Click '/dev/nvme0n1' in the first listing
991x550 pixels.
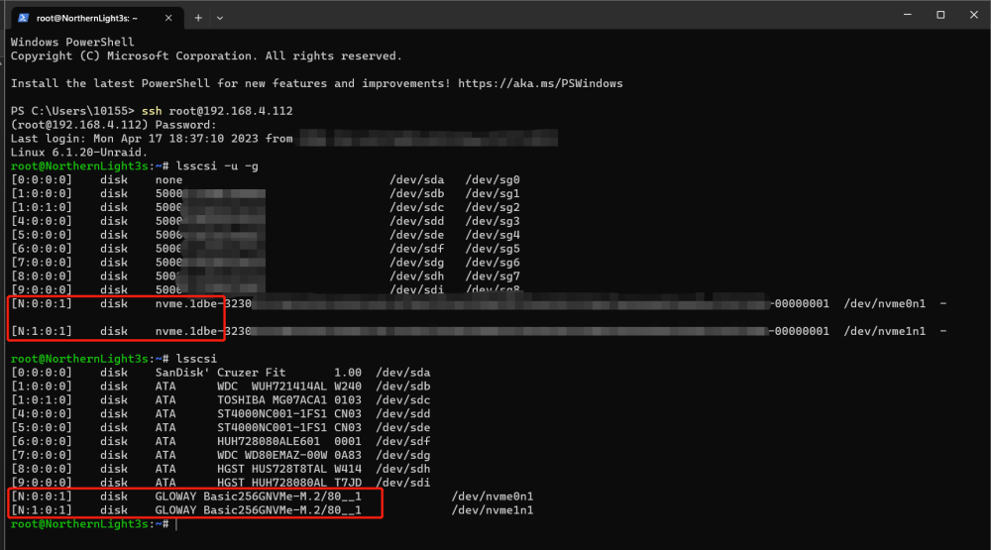click(885, 303)
